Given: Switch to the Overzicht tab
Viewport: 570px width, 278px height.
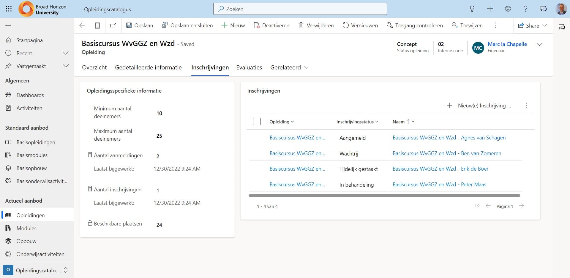Looking at the screenshot, I should tap(94, 67).
